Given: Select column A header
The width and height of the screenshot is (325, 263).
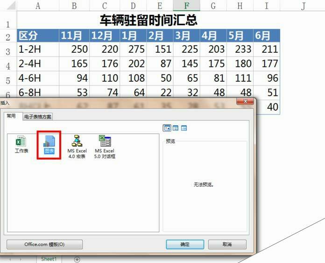Looking at the screenshot, I should click(x=38, y=6).
